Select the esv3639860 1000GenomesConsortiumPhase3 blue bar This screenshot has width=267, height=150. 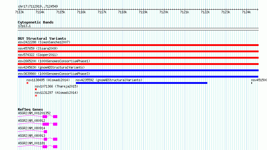click(138, 77)
